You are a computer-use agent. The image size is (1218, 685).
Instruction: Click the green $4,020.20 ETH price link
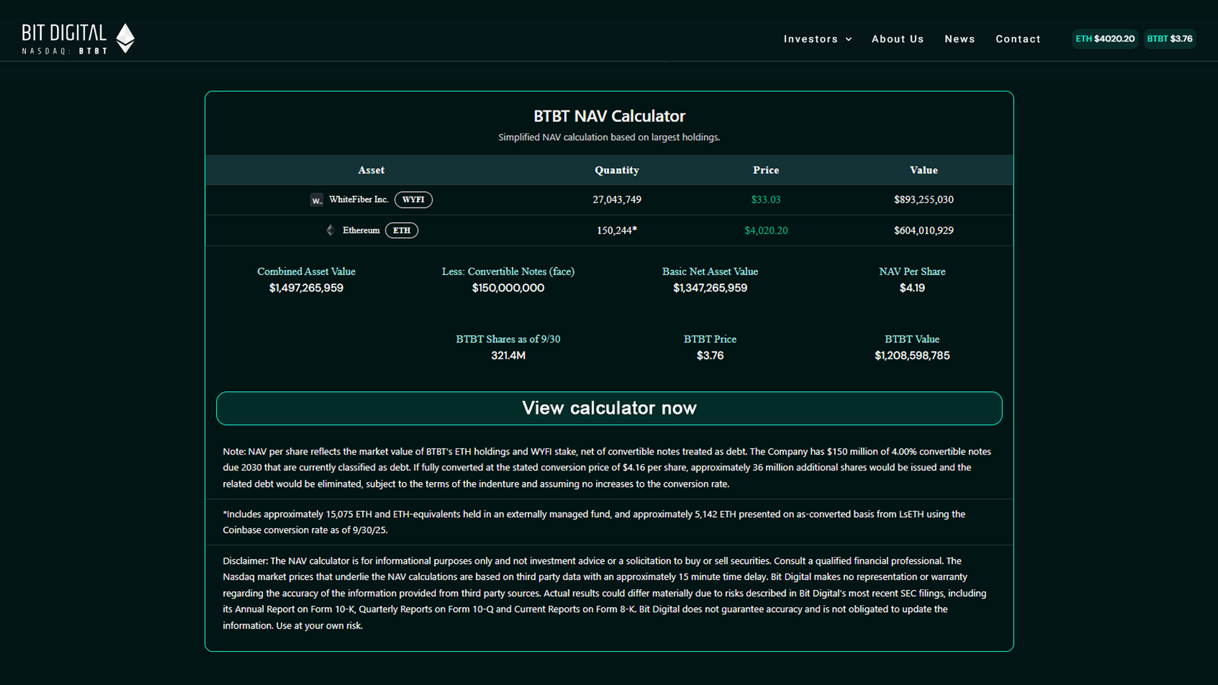point(766,230)
